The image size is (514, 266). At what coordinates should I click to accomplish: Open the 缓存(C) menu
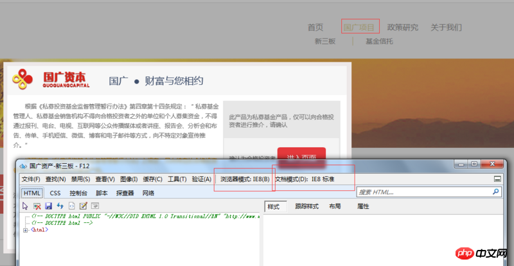152,179
